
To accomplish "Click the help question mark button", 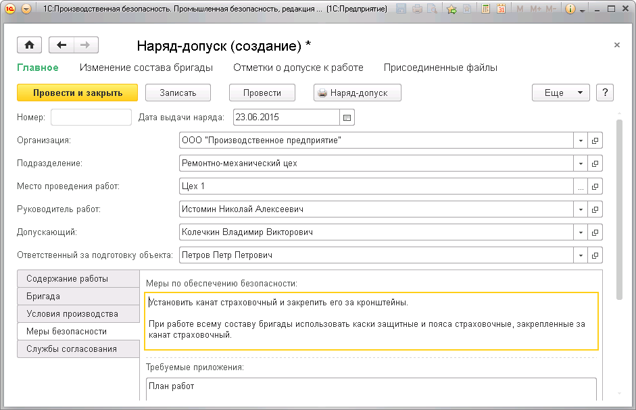I will (605, 93).
